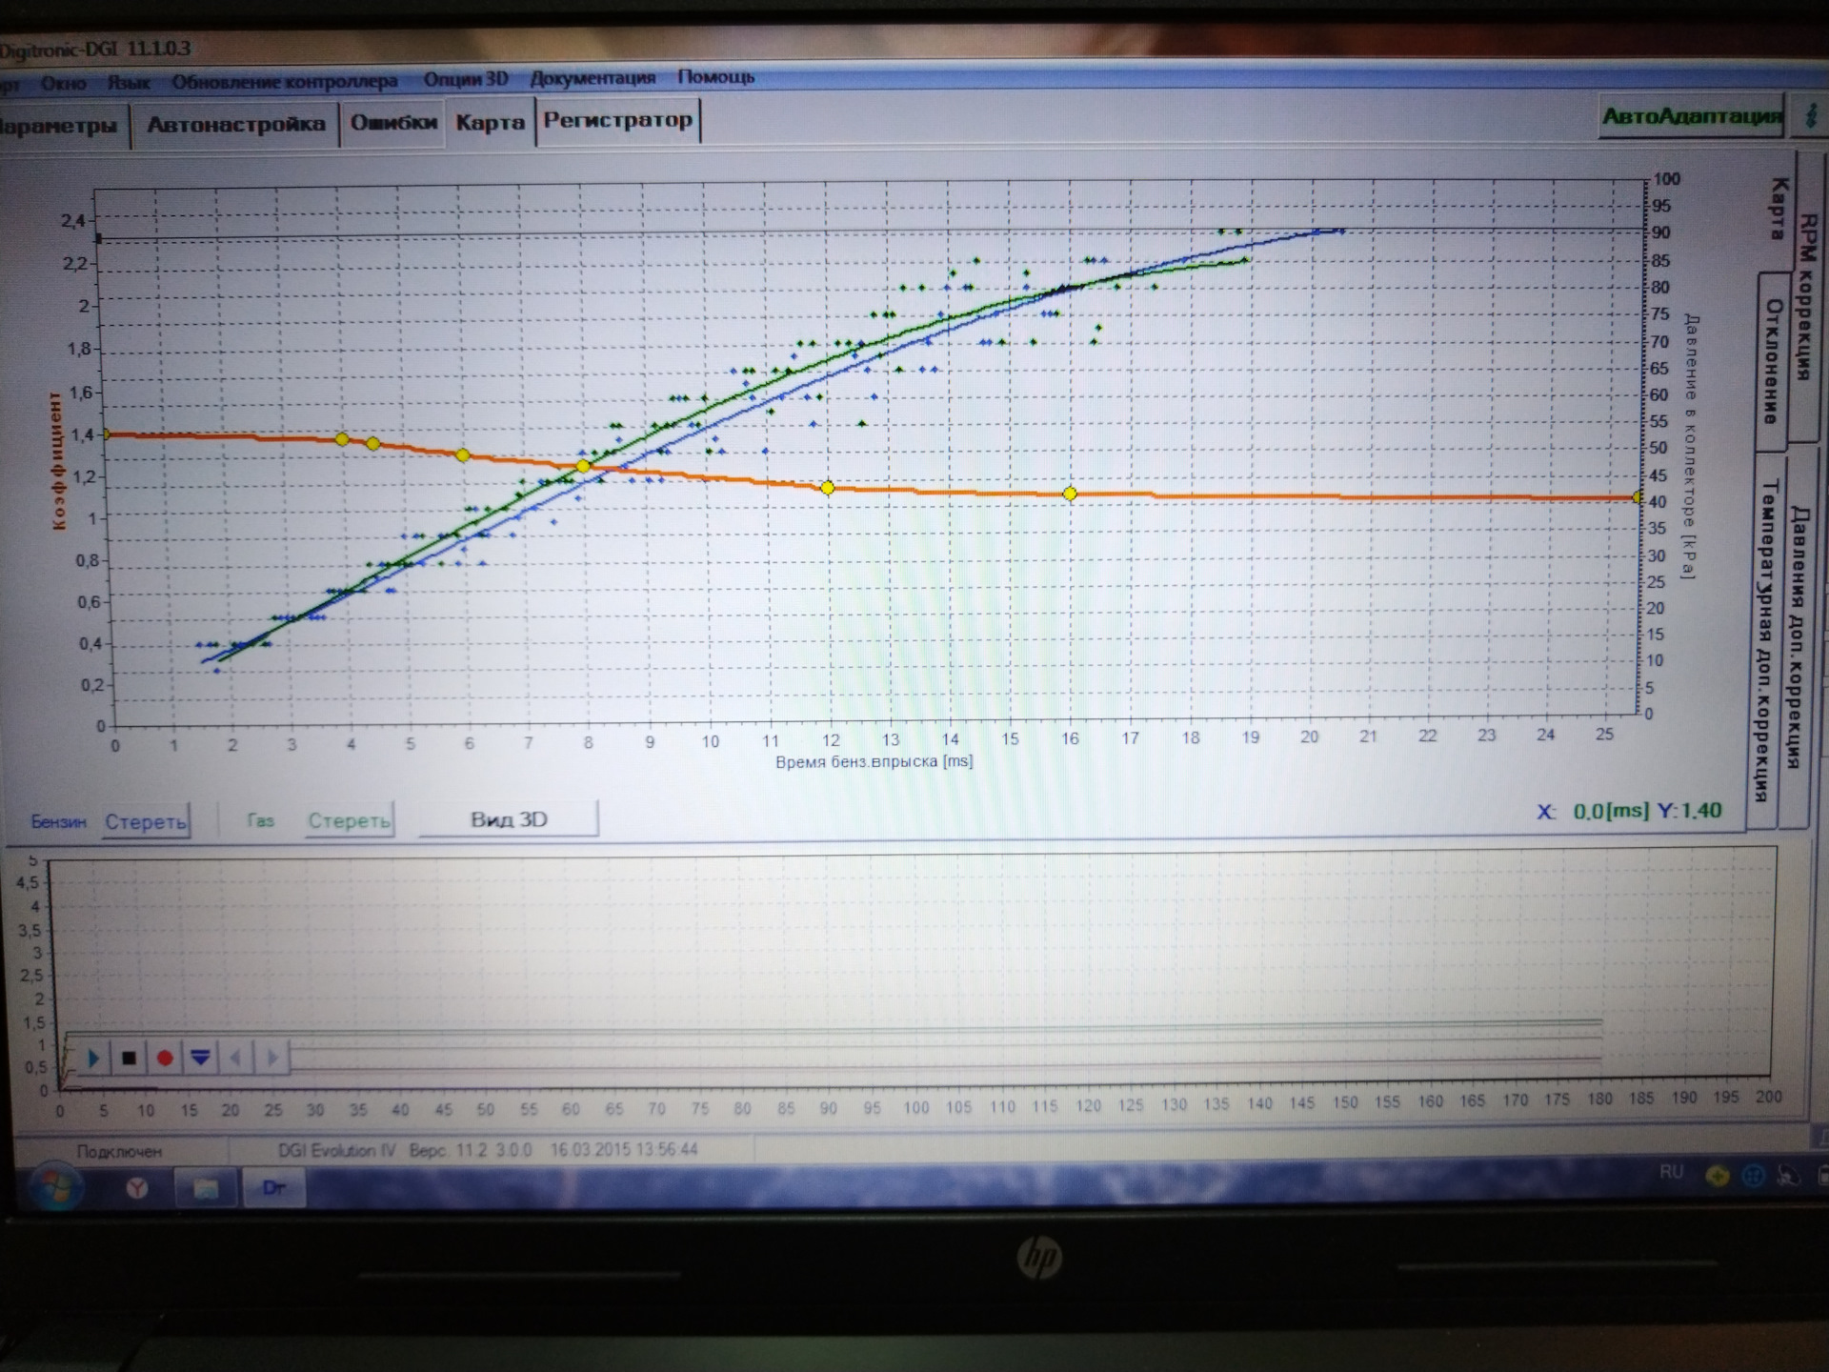Click the green icon beside АвтоАдаптация

point(1810,116)
